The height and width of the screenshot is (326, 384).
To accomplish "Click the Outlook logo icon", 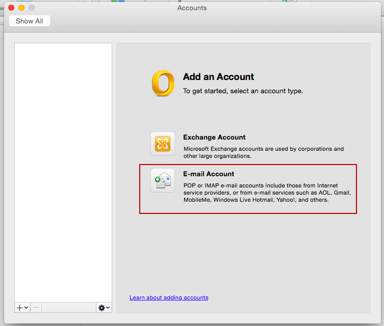I will click(x=163, y=84).
